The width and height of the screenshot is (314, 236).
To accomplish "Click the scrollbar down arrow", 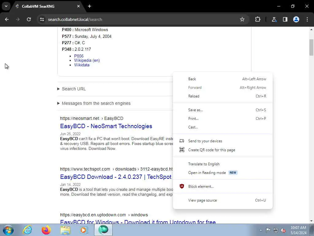I will [x=312, y=221].
